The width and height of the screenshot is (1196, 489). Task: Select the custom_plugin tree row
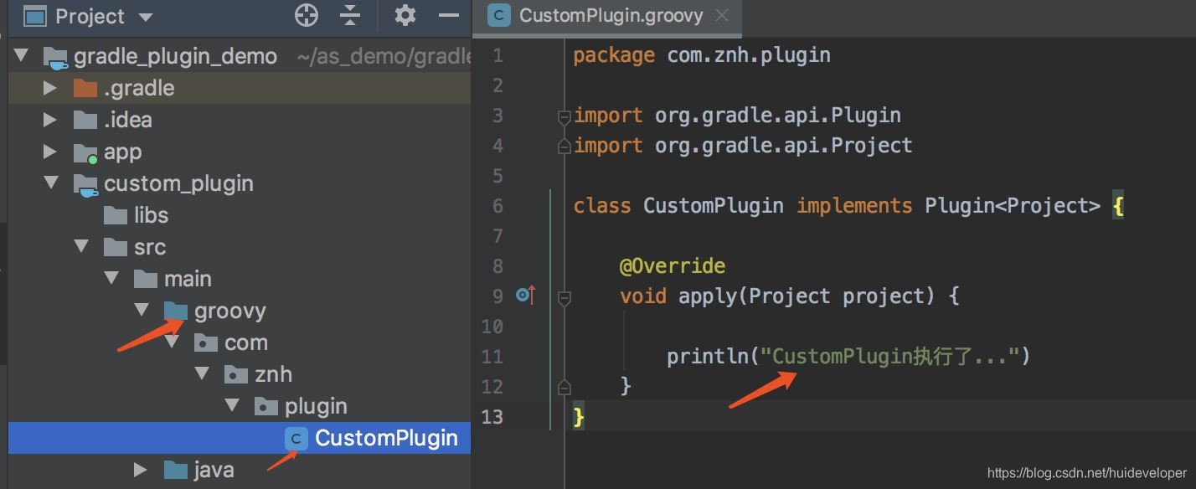coord(240,183)
